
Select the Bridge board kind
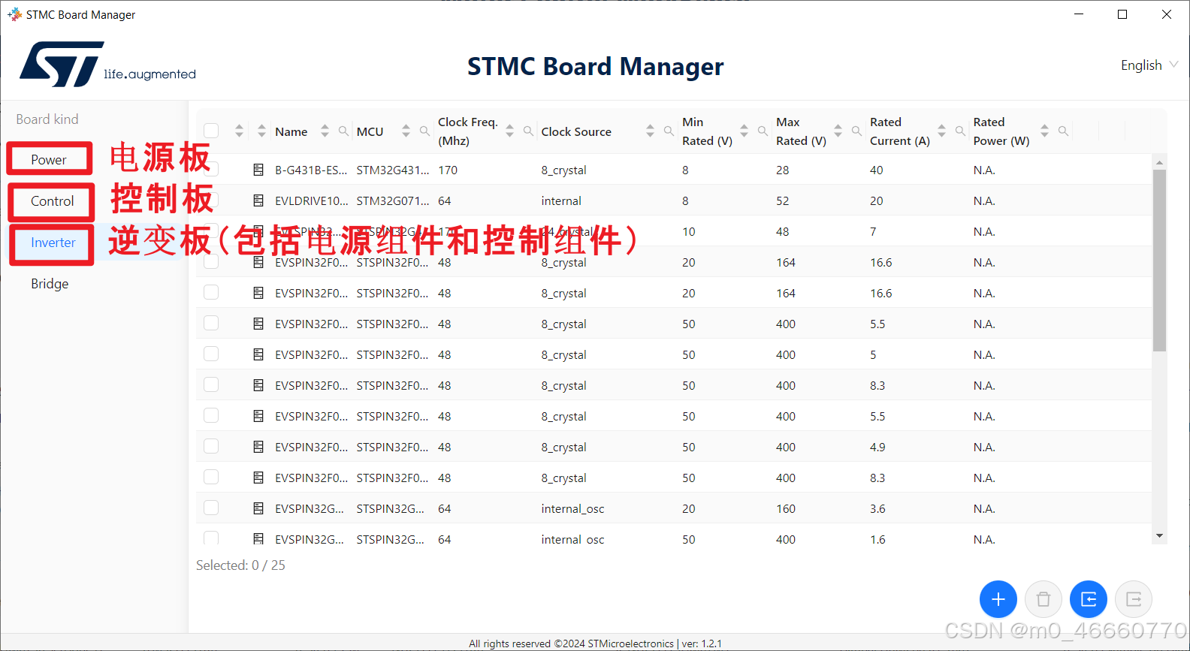[50, 284]
